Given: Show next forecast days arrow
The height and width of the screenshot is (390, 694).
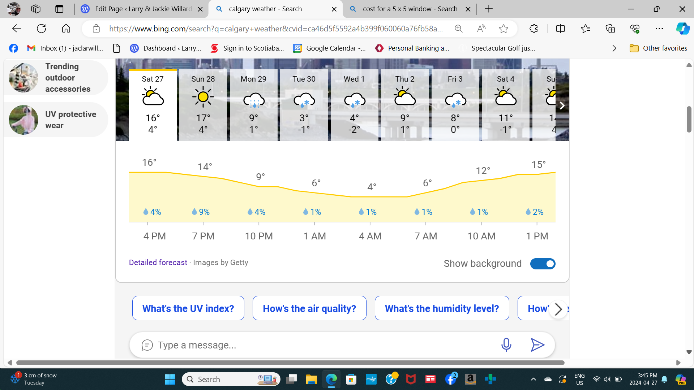Looking at the screenshot, I should click(562, 105).
